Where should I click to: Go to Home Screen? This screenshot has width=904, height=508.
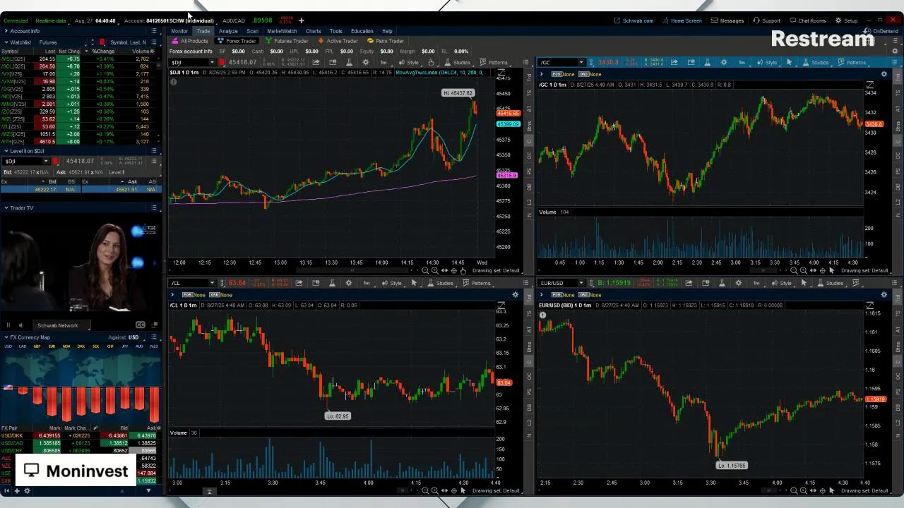pos(682,20)
